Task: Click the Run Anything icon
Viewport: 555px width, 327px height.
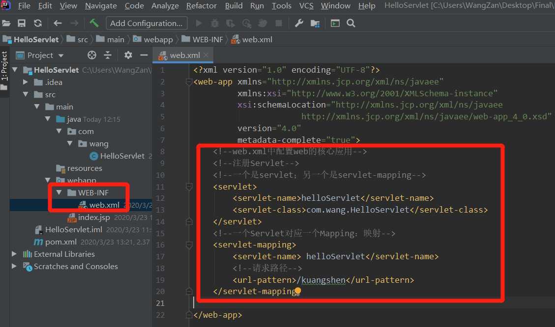Action: pyautogui.click(x=335, y=24)
